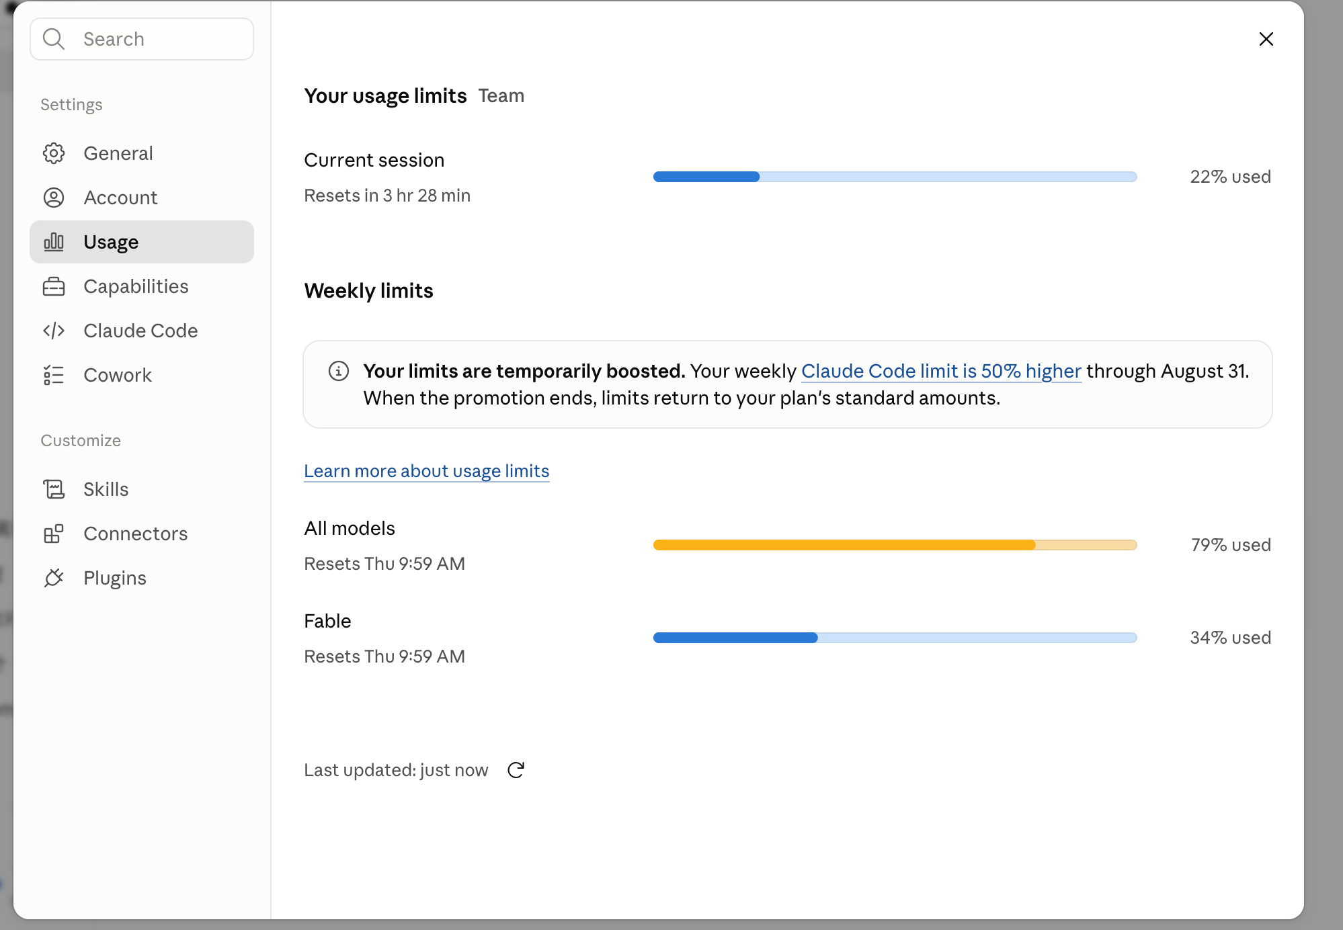Click the Claude Code brackets icon

54,331
